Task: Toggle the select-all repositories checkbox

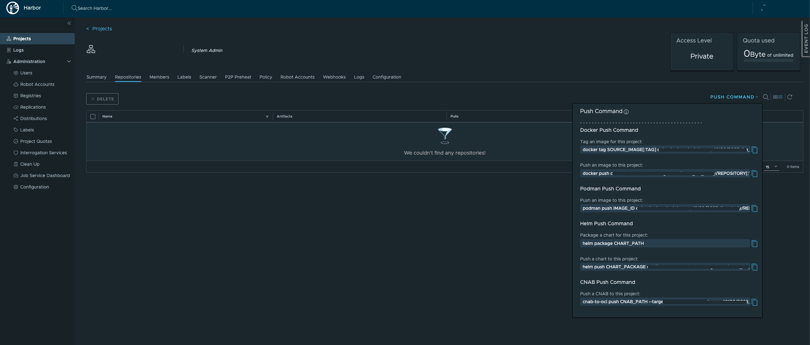Action: tap(93, 117)
